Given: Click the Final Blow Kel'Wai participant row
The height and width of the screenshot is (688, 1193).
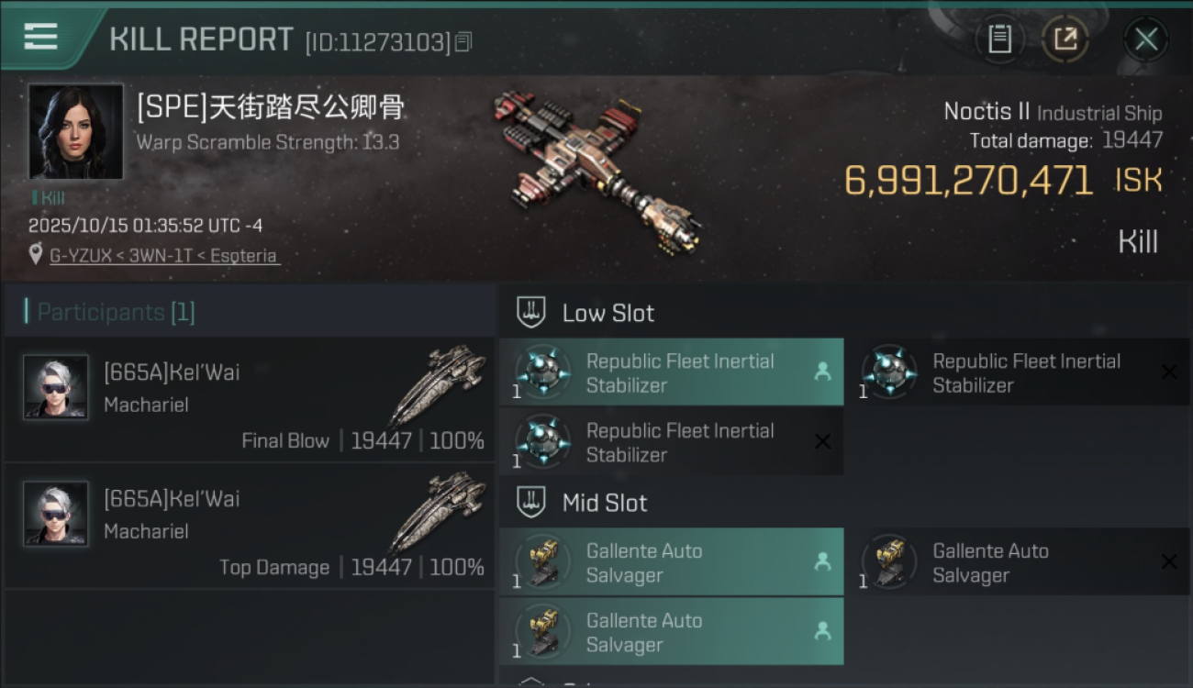Looking at the screenshot, I should point(250,400).
